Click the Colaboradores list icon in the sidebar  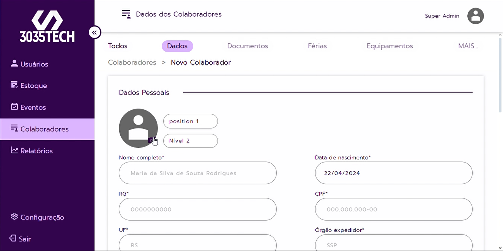click(x=14, y=128)
